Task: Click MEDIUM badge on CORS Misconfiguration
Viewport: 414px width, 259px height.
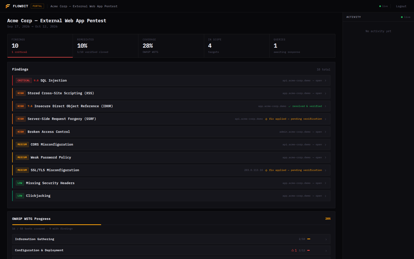Action: tap(22, 145)
